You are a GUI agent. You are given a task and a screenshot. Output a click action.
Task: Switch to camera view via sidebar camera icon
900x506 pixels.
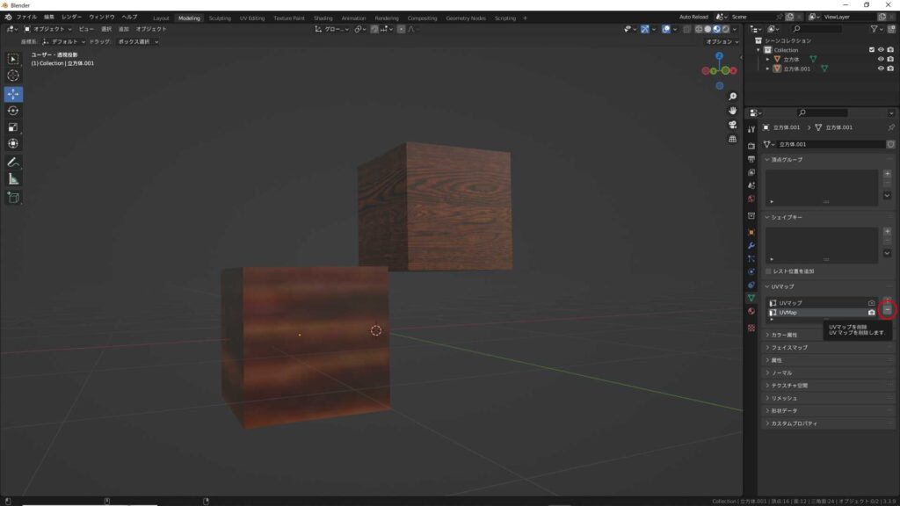point(733,126)
